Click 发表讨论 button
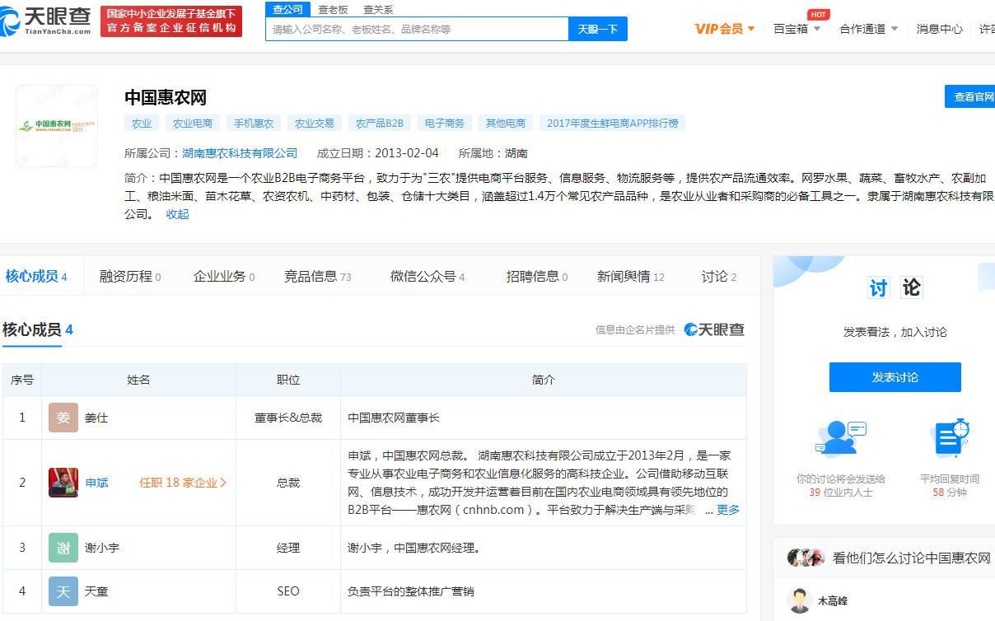The height and width of the screenshot is (621, 995). [895, 377]
